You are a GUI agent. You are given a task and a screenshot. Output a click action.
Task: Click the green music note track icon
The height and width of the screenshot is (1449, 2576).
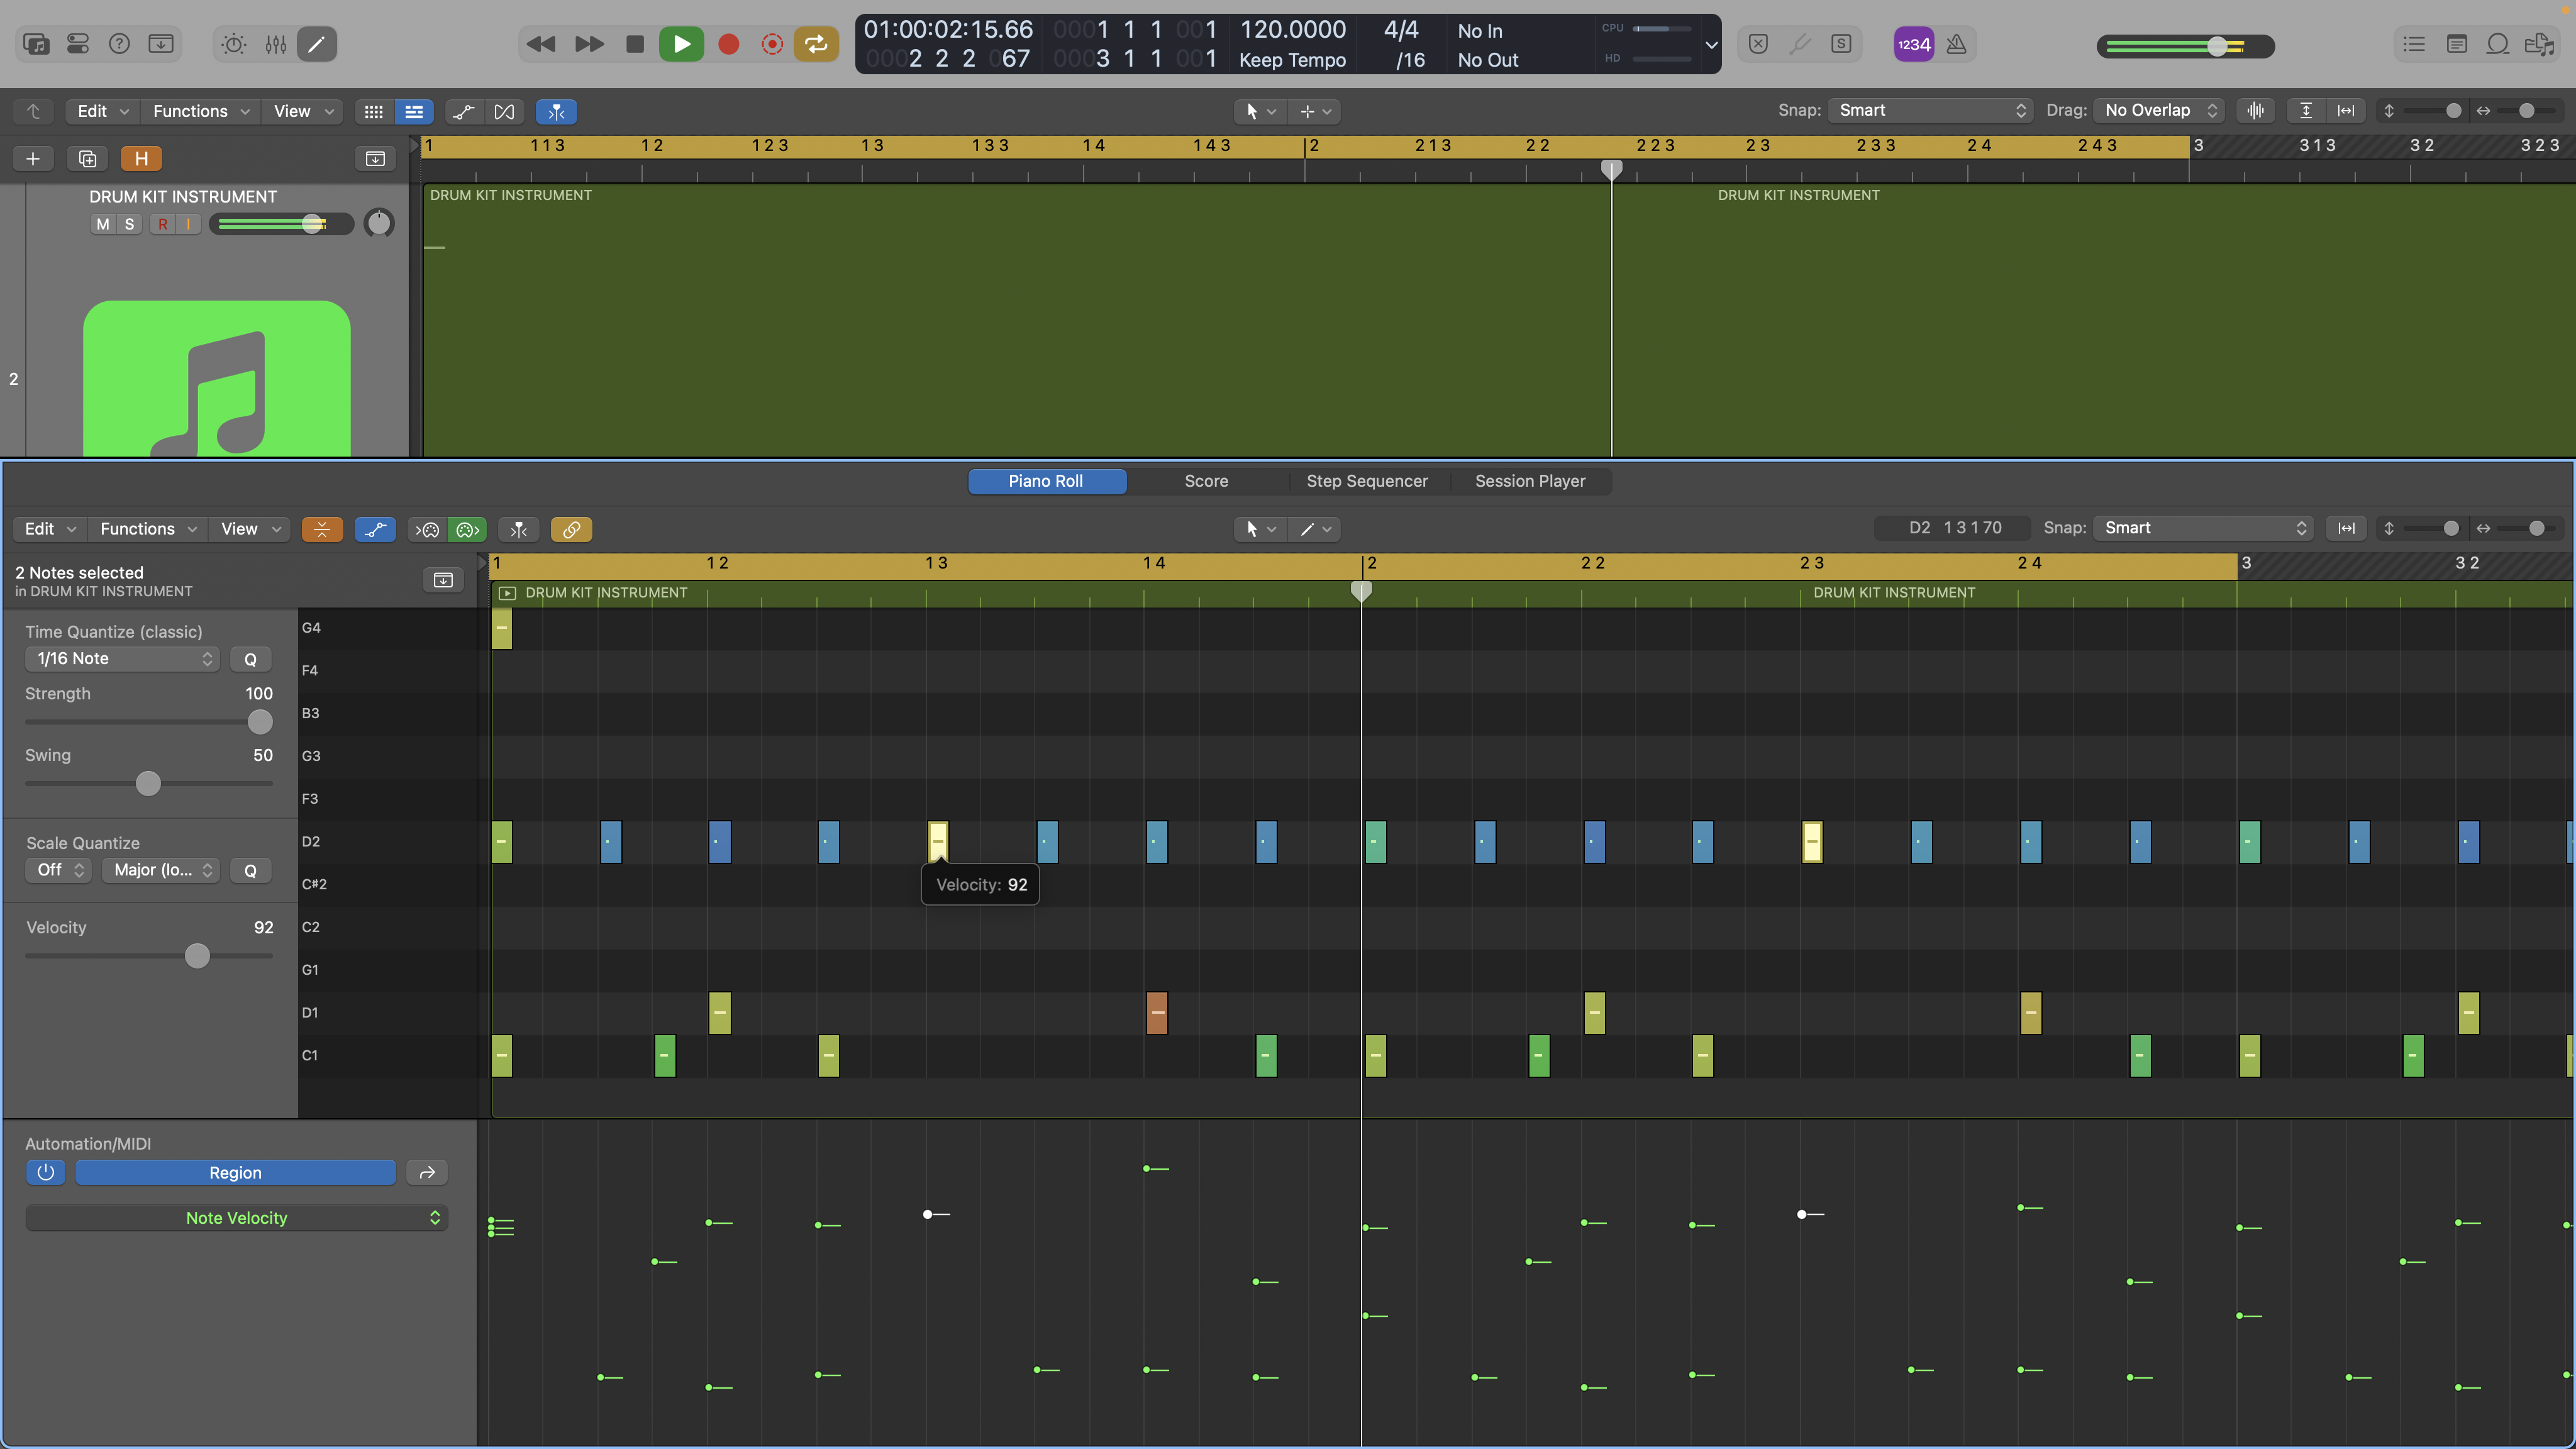(x=217, y=378)
